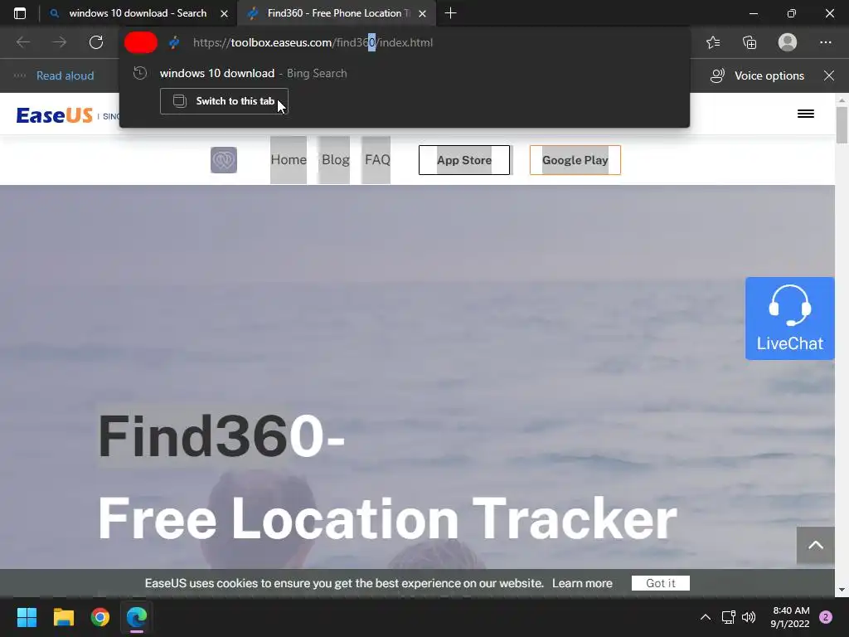Select the Find360 Free Phone Location tab
The image size is (849, 637).
tap(336, 13)
